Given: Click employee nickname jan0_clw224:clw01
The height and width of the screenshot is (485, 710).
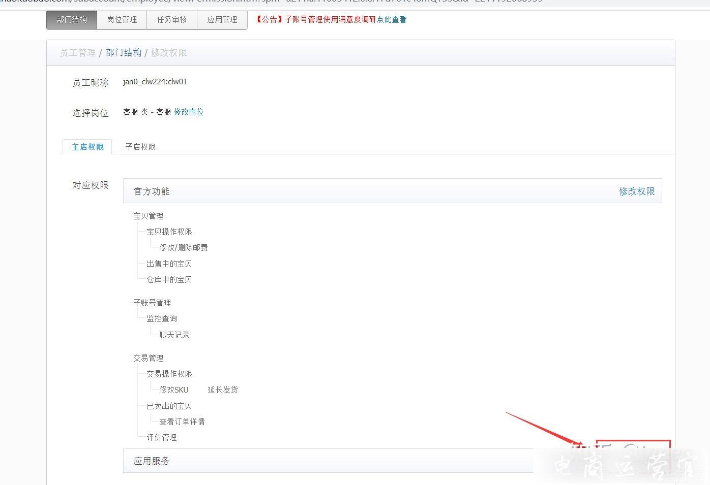Looking at the screenshot, I should [155, 82].
